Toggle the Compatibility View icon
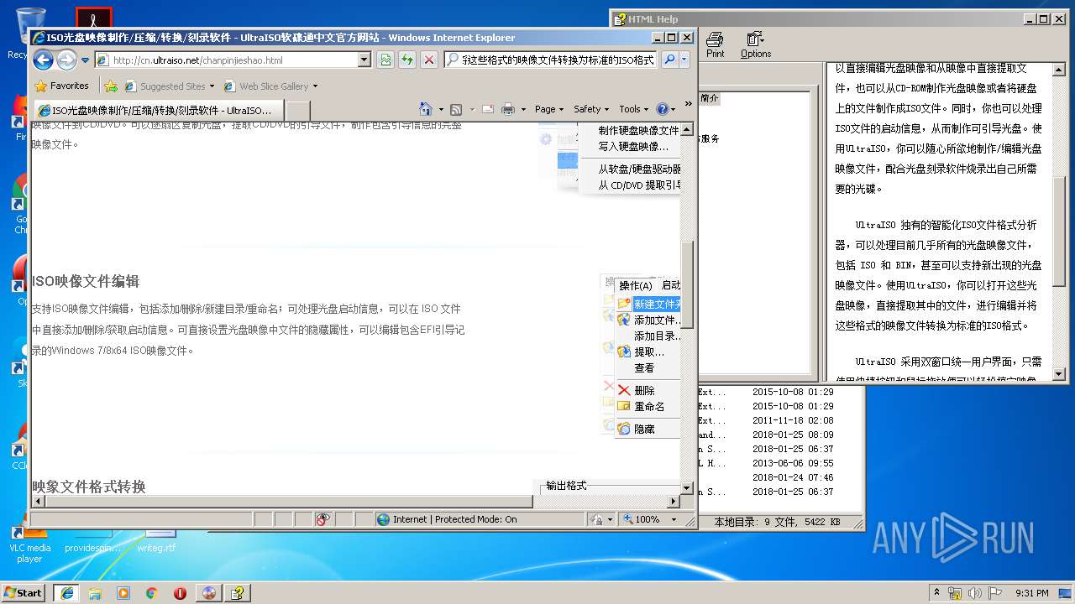The width and height of the screenshot is (1075, 604). click(385, 60)
